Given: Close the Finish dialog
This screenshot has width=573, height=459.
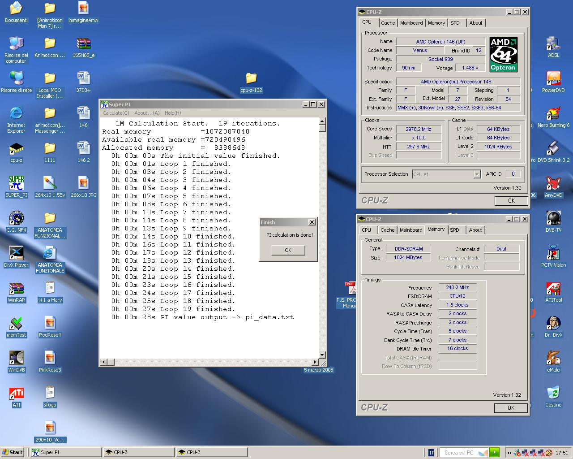Looking at the screenshot, I should (312, 222).
